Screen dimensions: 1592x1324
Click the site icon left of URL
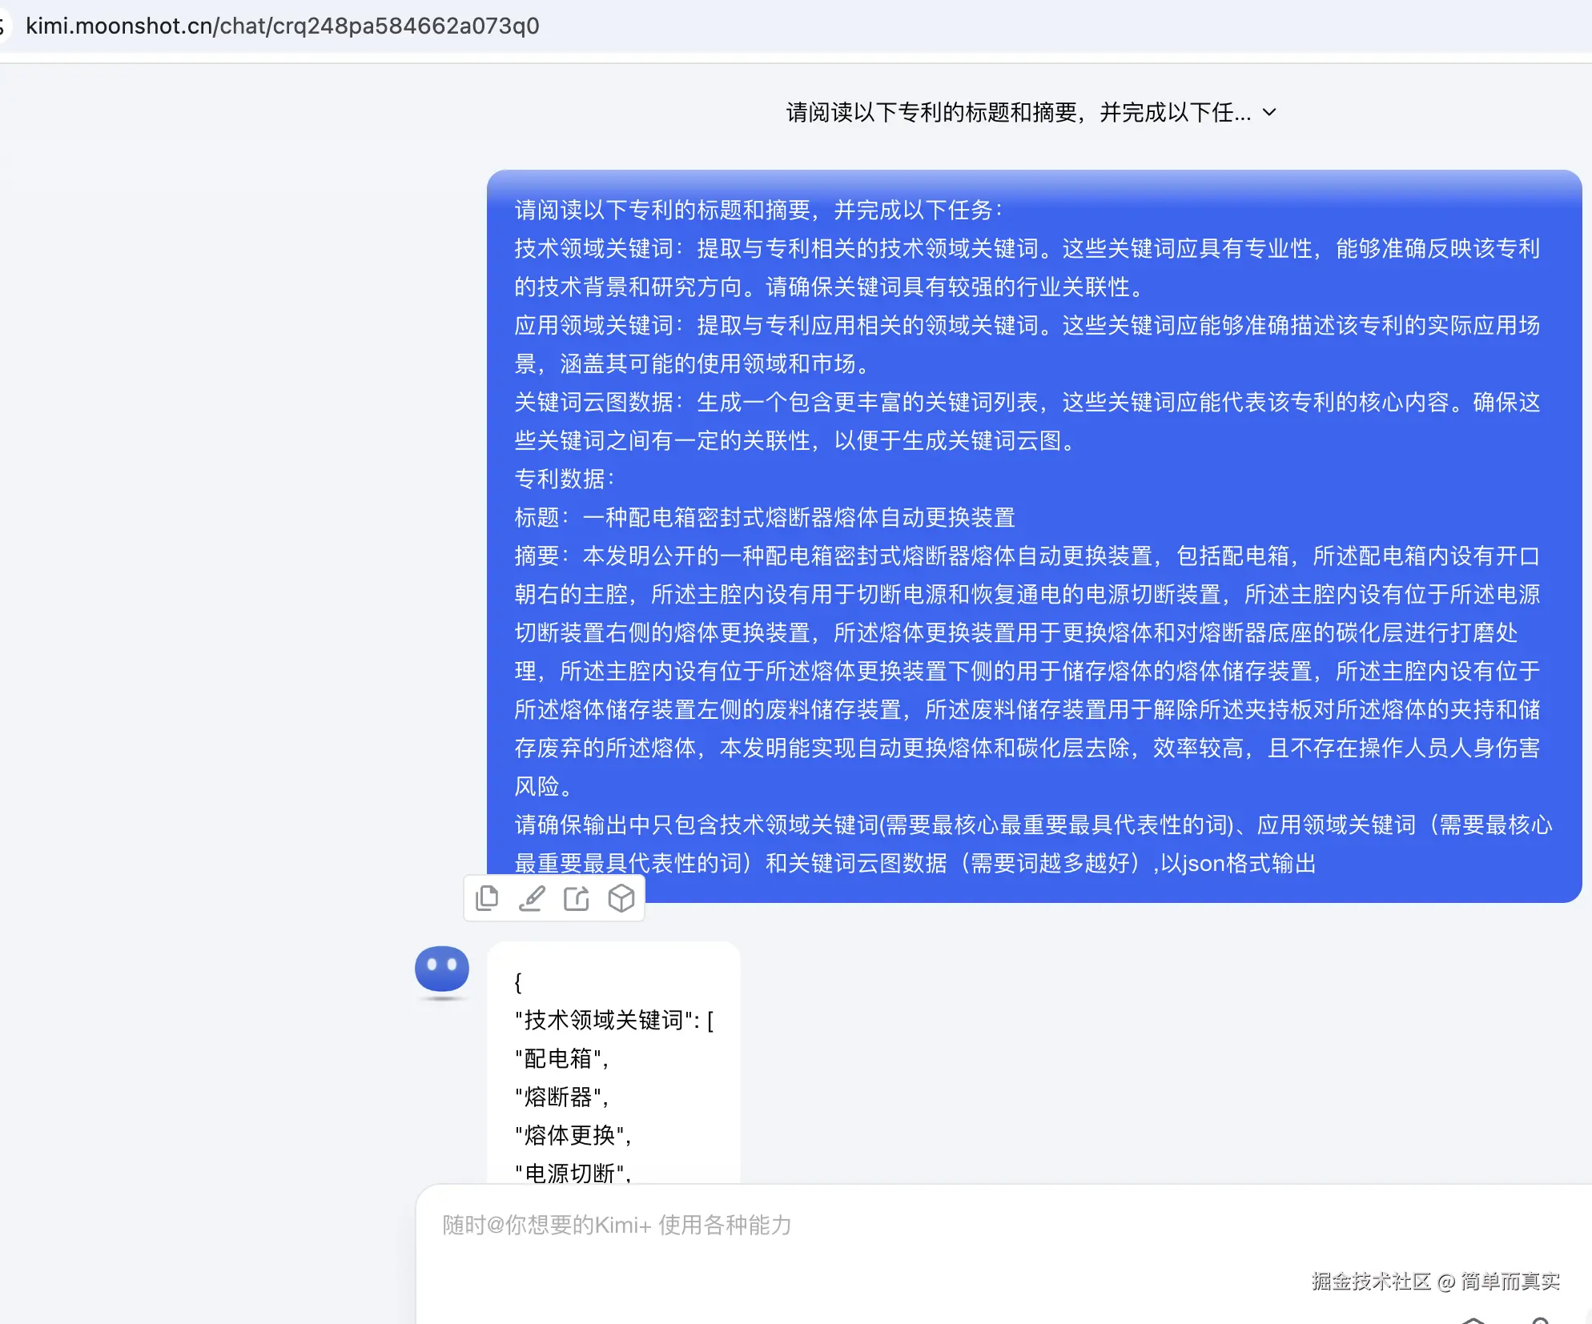point(4,26)
